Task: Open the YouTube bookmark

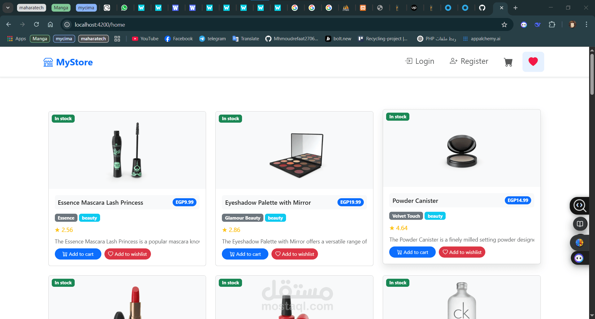Action: (x=145, y=39)
